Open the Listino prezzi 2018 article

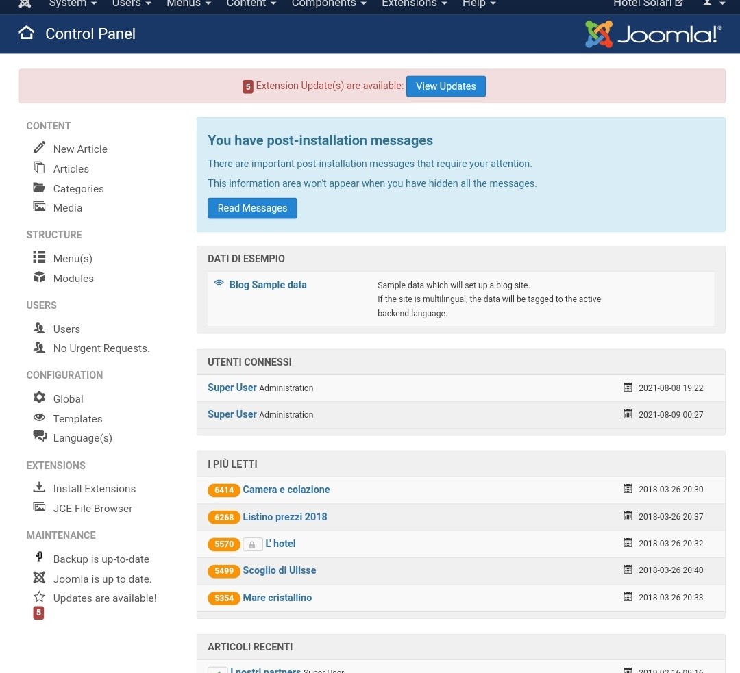[284, 516]
